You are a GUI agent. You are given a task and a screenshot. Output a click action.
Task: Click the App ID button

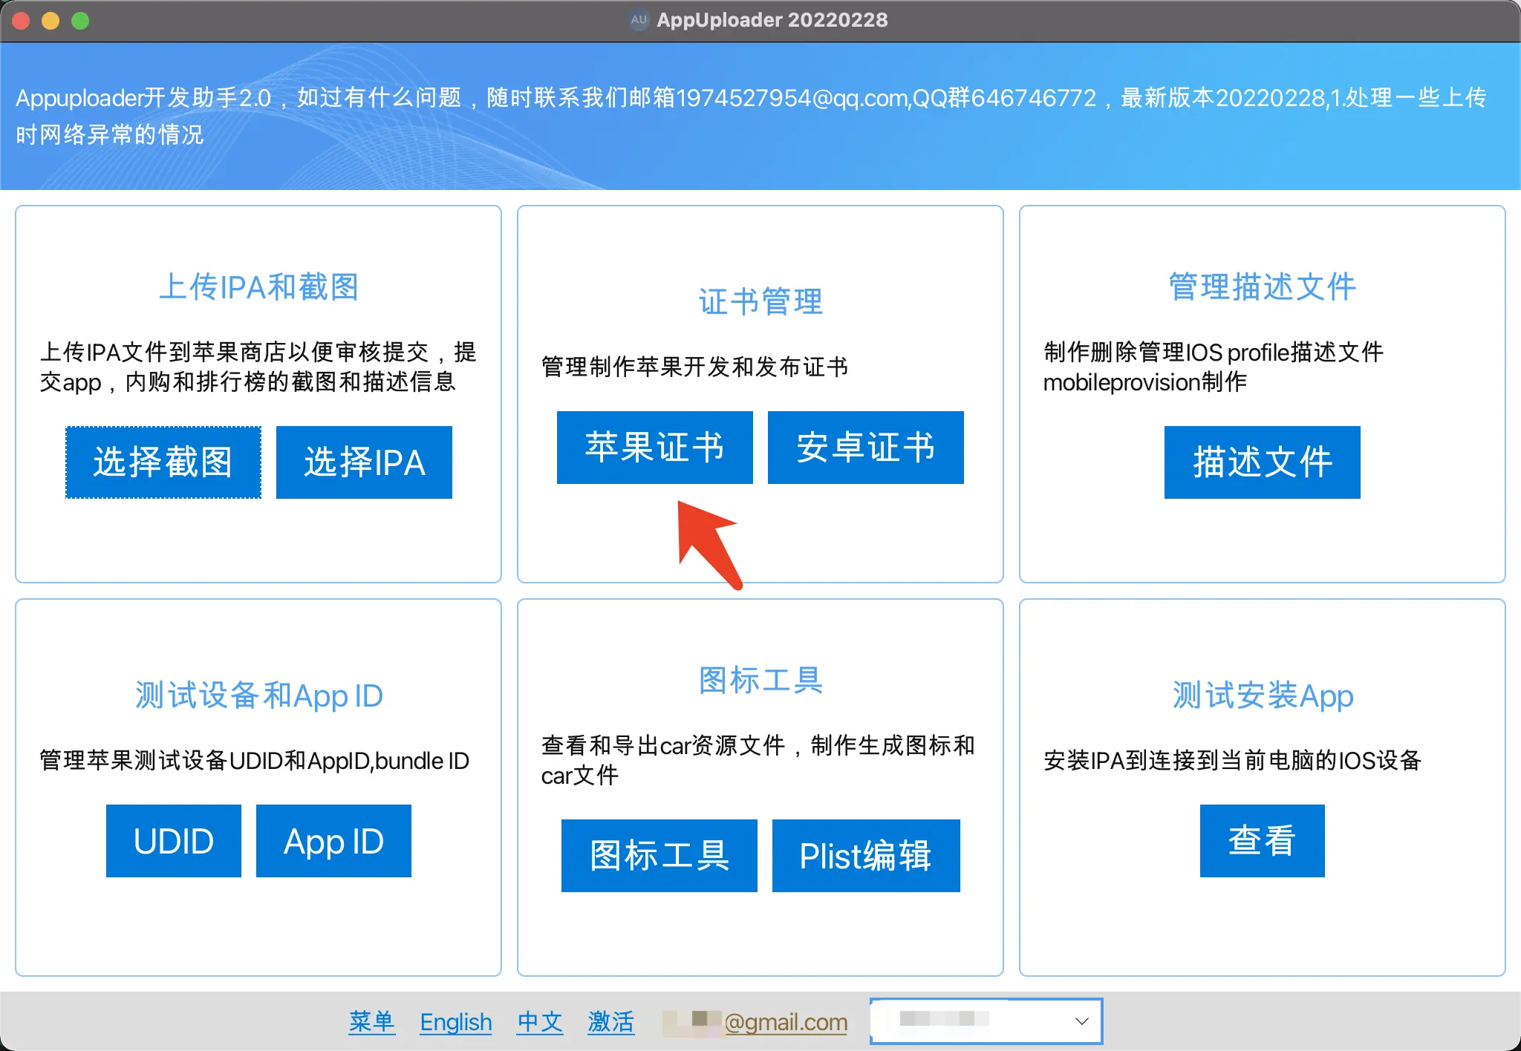click(333, 840)
